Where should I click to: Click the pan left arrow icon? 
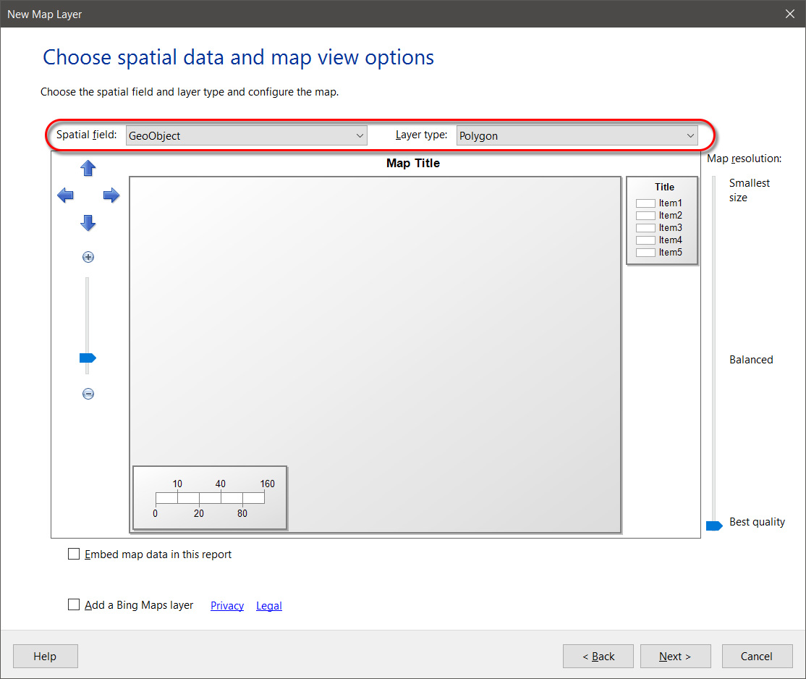pyautogui.click(x=65, y=195)
